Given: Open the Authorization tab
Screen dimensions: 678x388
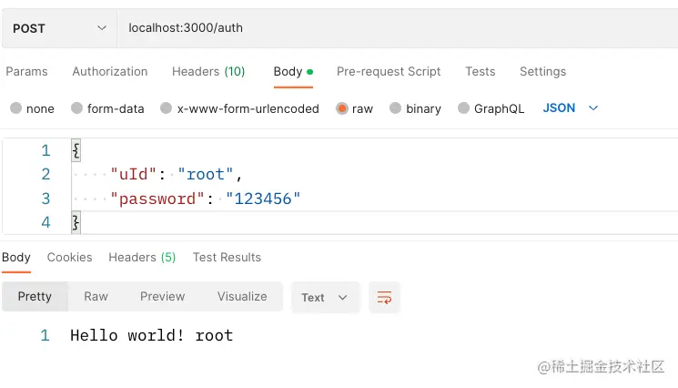Looking at the screenshot, I should click(110, 71).
